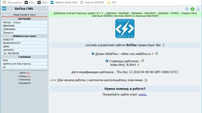
Task: Open ЗАКАЗАТЬ menu item
Action: pos(25,50)
